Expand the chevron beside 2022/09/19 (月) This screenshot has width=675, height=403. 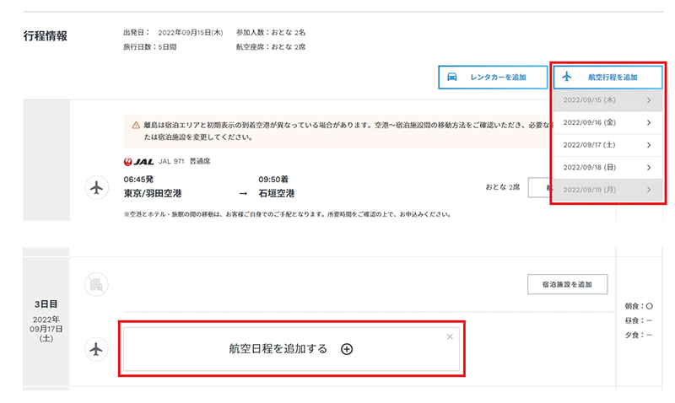648,190
